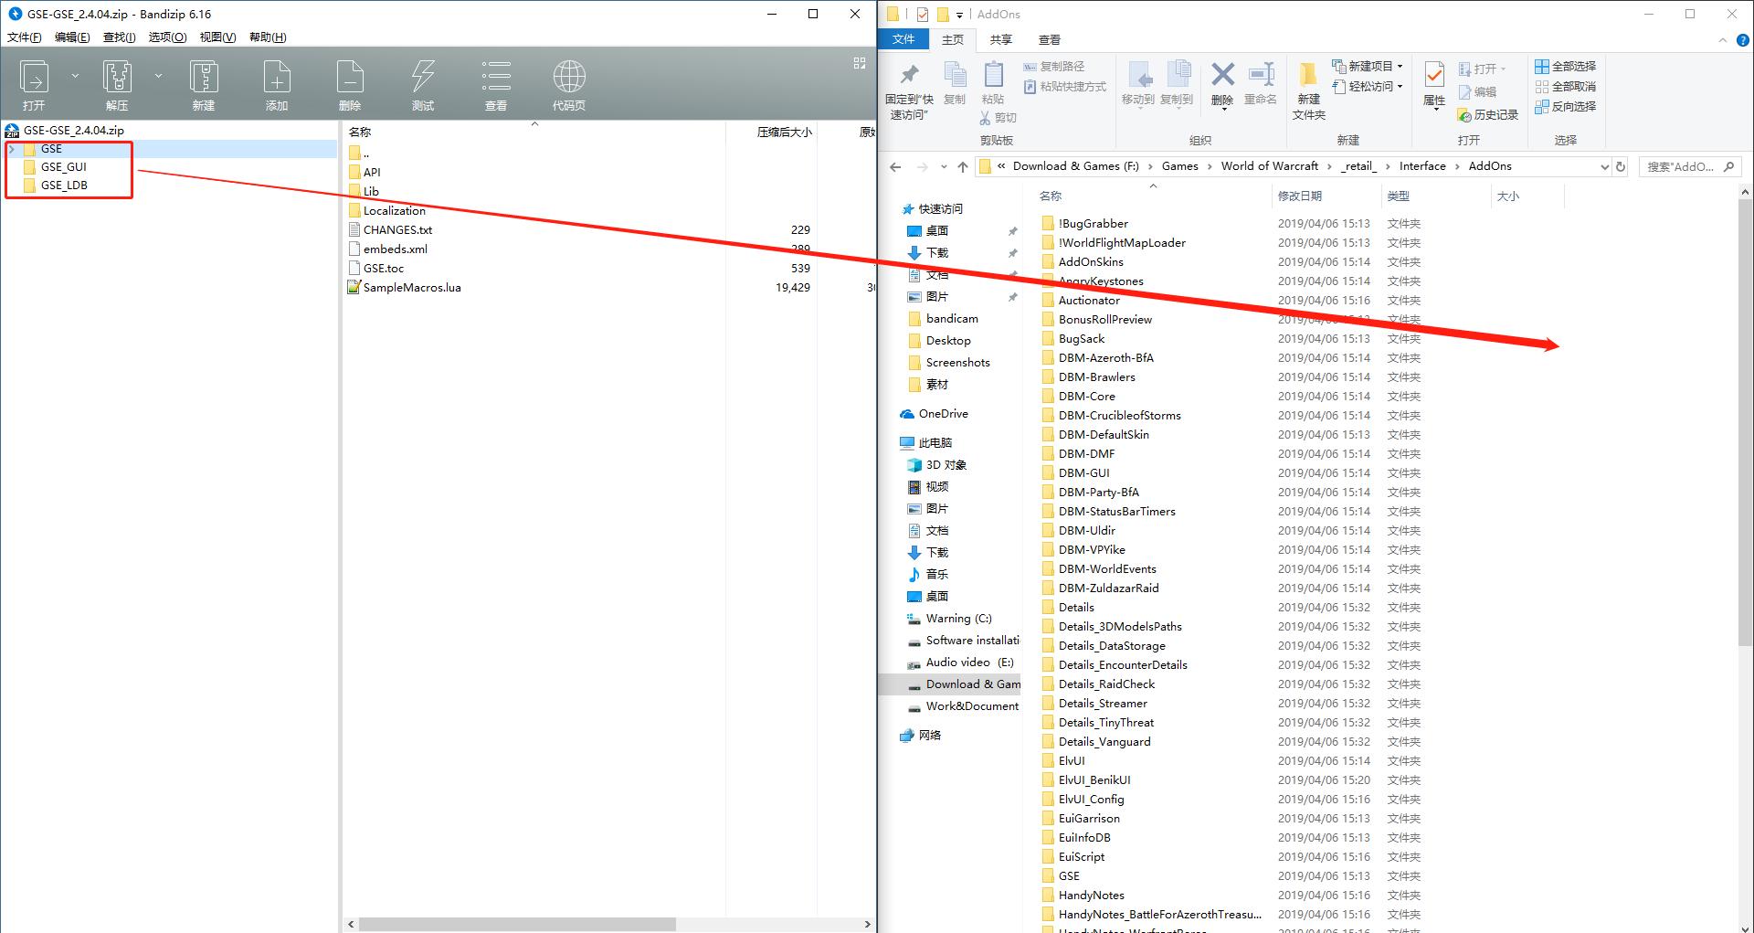Click the Bandizip Extract (解压) toolbar icon
The width and height of the screenshot is (1754, 933).
tap(117, 78)
